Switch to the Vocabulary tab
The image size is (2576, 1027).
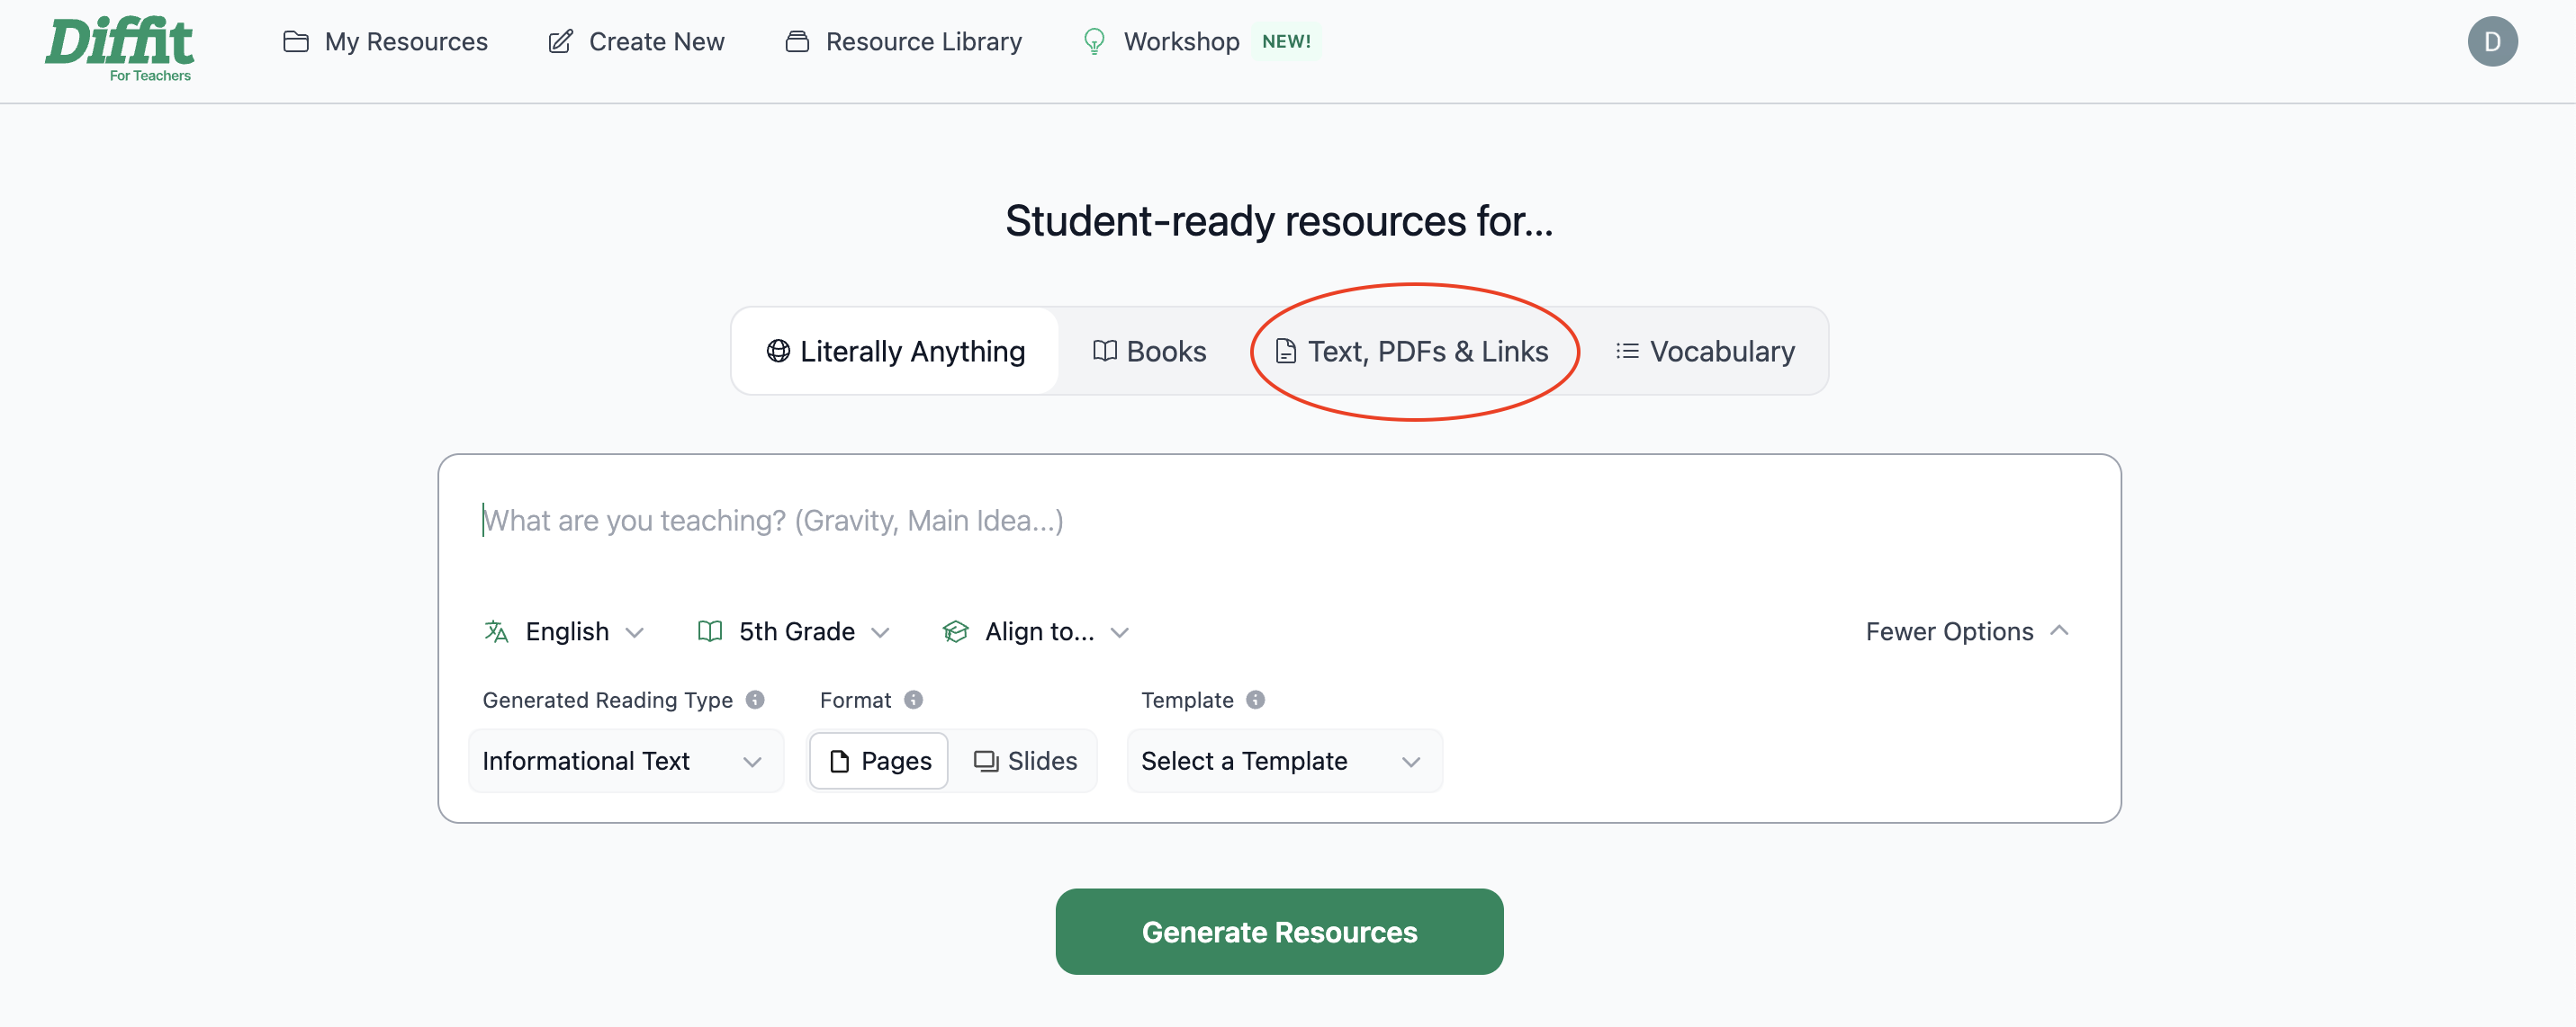pyautogui.click(x=1705, y=352)
